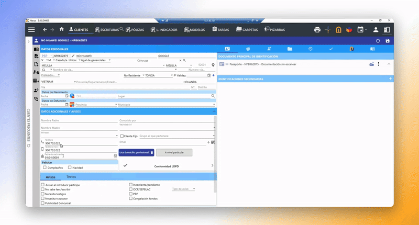
Task: Click the Nombre Padre input field
Action: (x=79, y=120)
